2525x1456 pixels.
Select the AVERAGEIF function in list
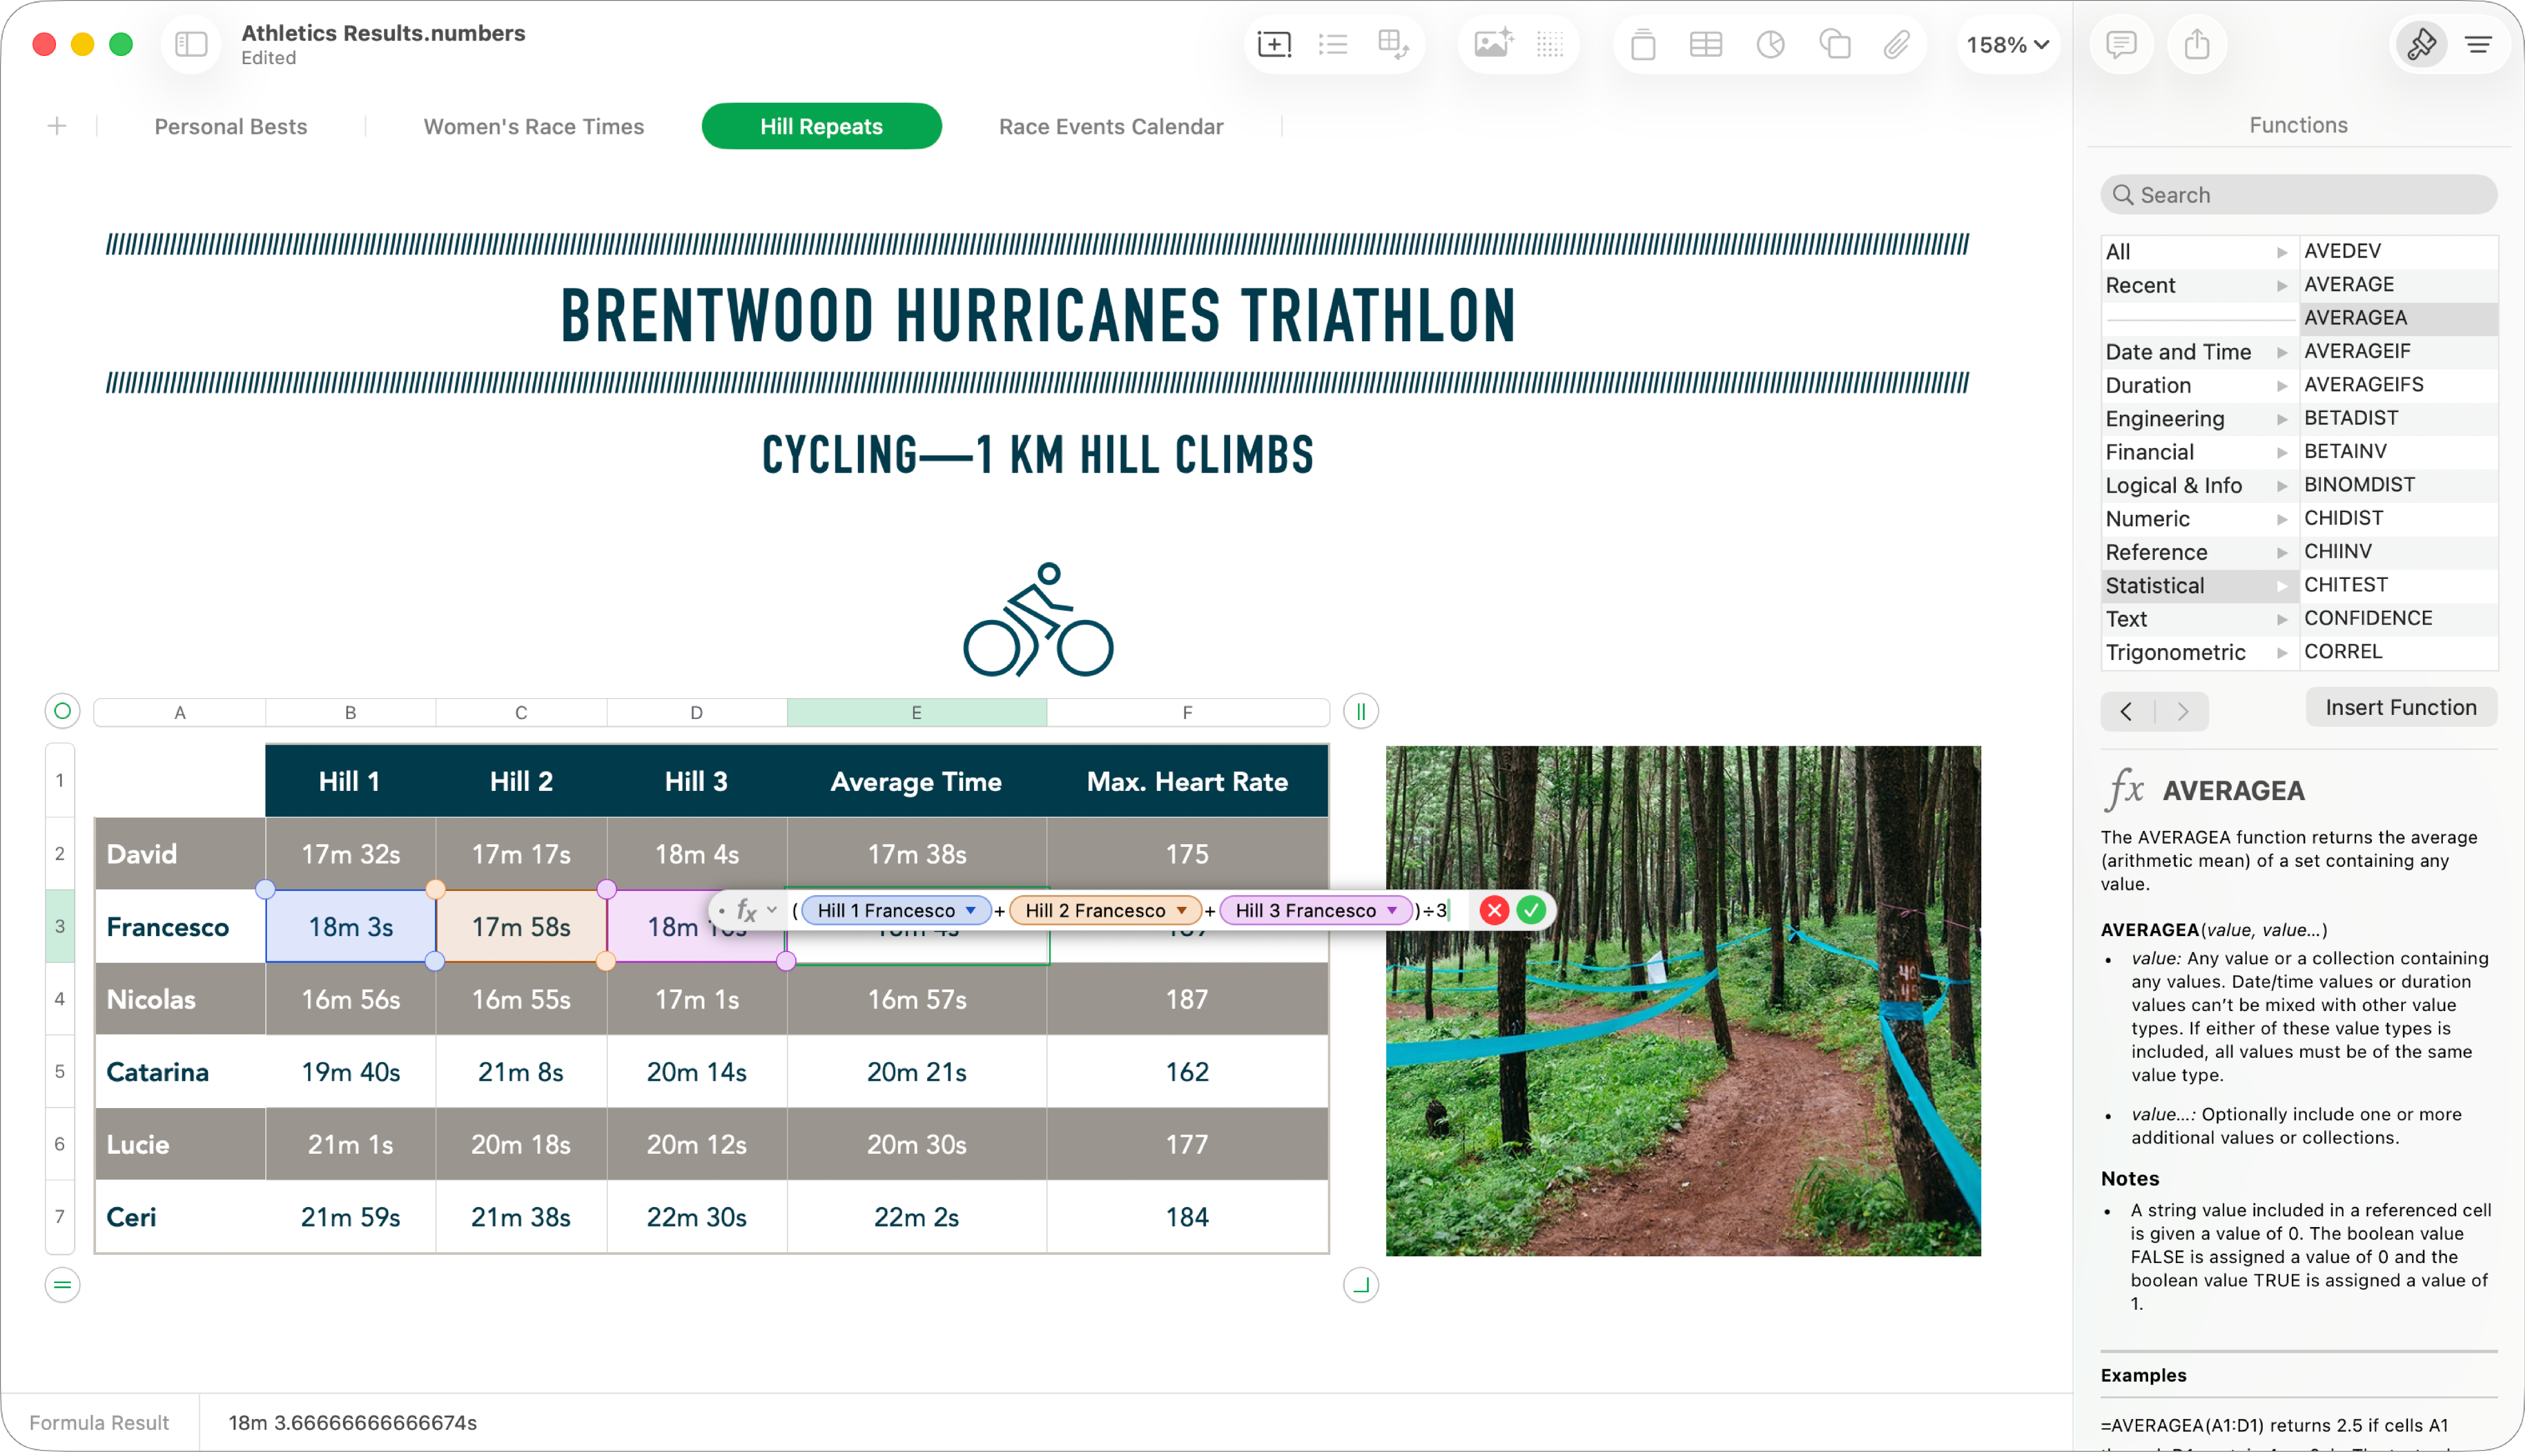[x=2357, y=351]
